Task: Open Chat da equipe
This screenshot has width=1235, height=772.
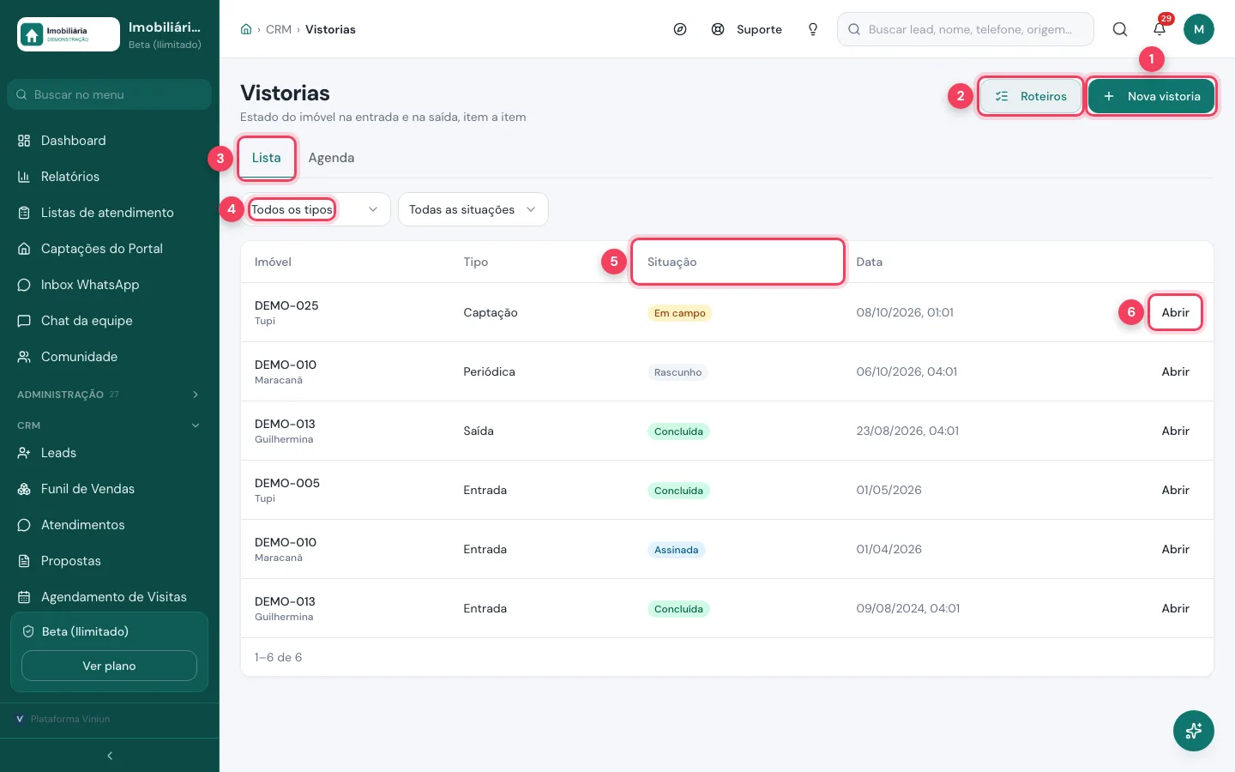Action: (110, 321)
